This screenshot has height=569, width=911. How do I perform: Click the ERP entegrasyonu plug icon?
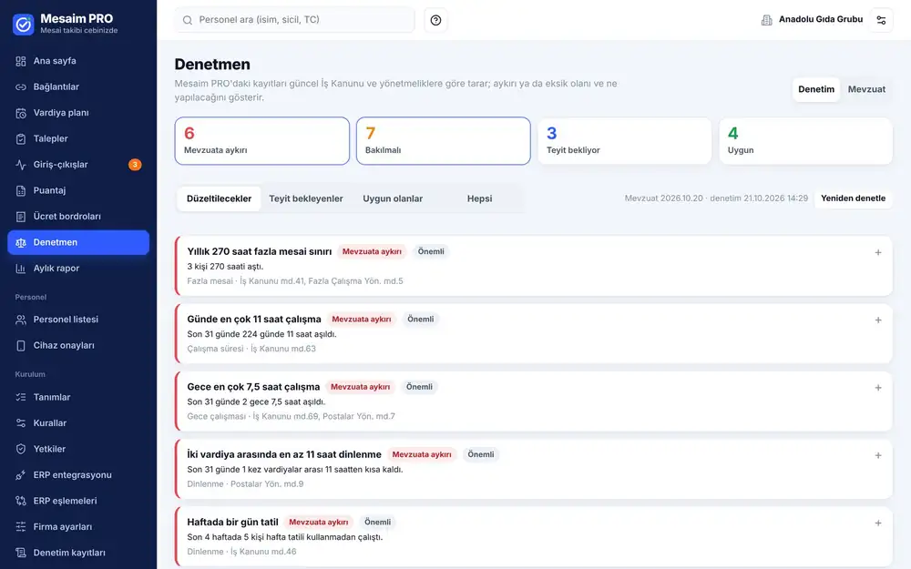coord(21,475)
